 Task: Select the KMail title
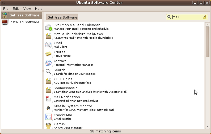click(58, 43)
